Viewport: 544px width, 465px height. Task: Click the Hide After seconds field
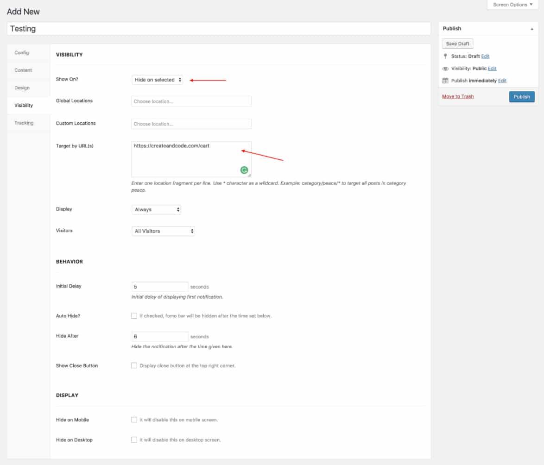click(x=160, y=336)
